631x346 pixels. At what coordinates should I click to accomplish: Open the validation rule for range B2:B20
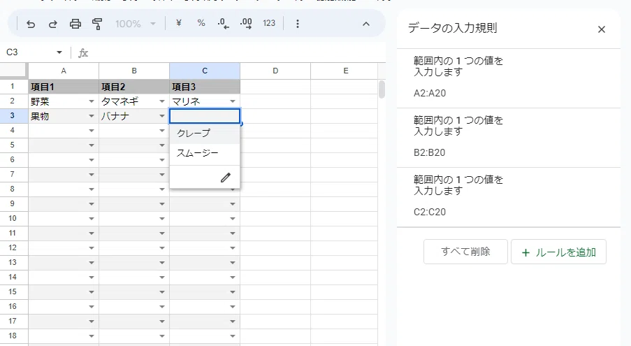(x=509, y=138)
